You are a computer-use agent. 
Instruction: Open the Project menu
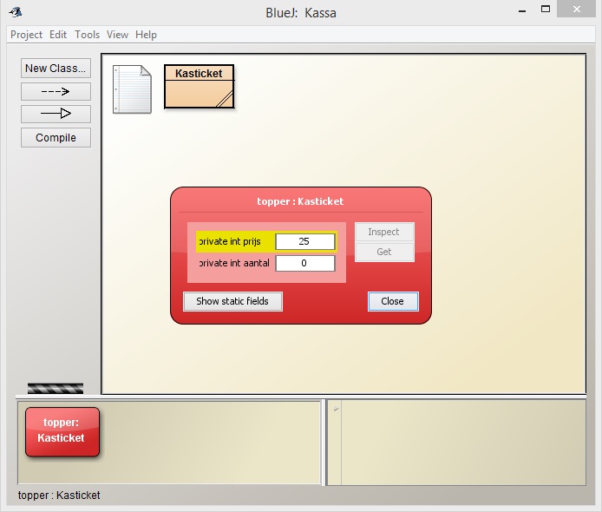pos(26,35)
